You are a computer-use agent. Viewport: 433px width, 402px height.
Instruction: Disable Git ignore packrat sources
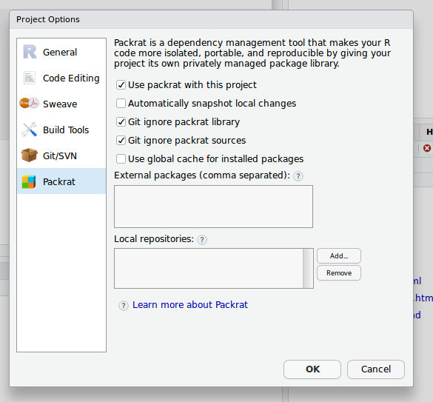121,141
